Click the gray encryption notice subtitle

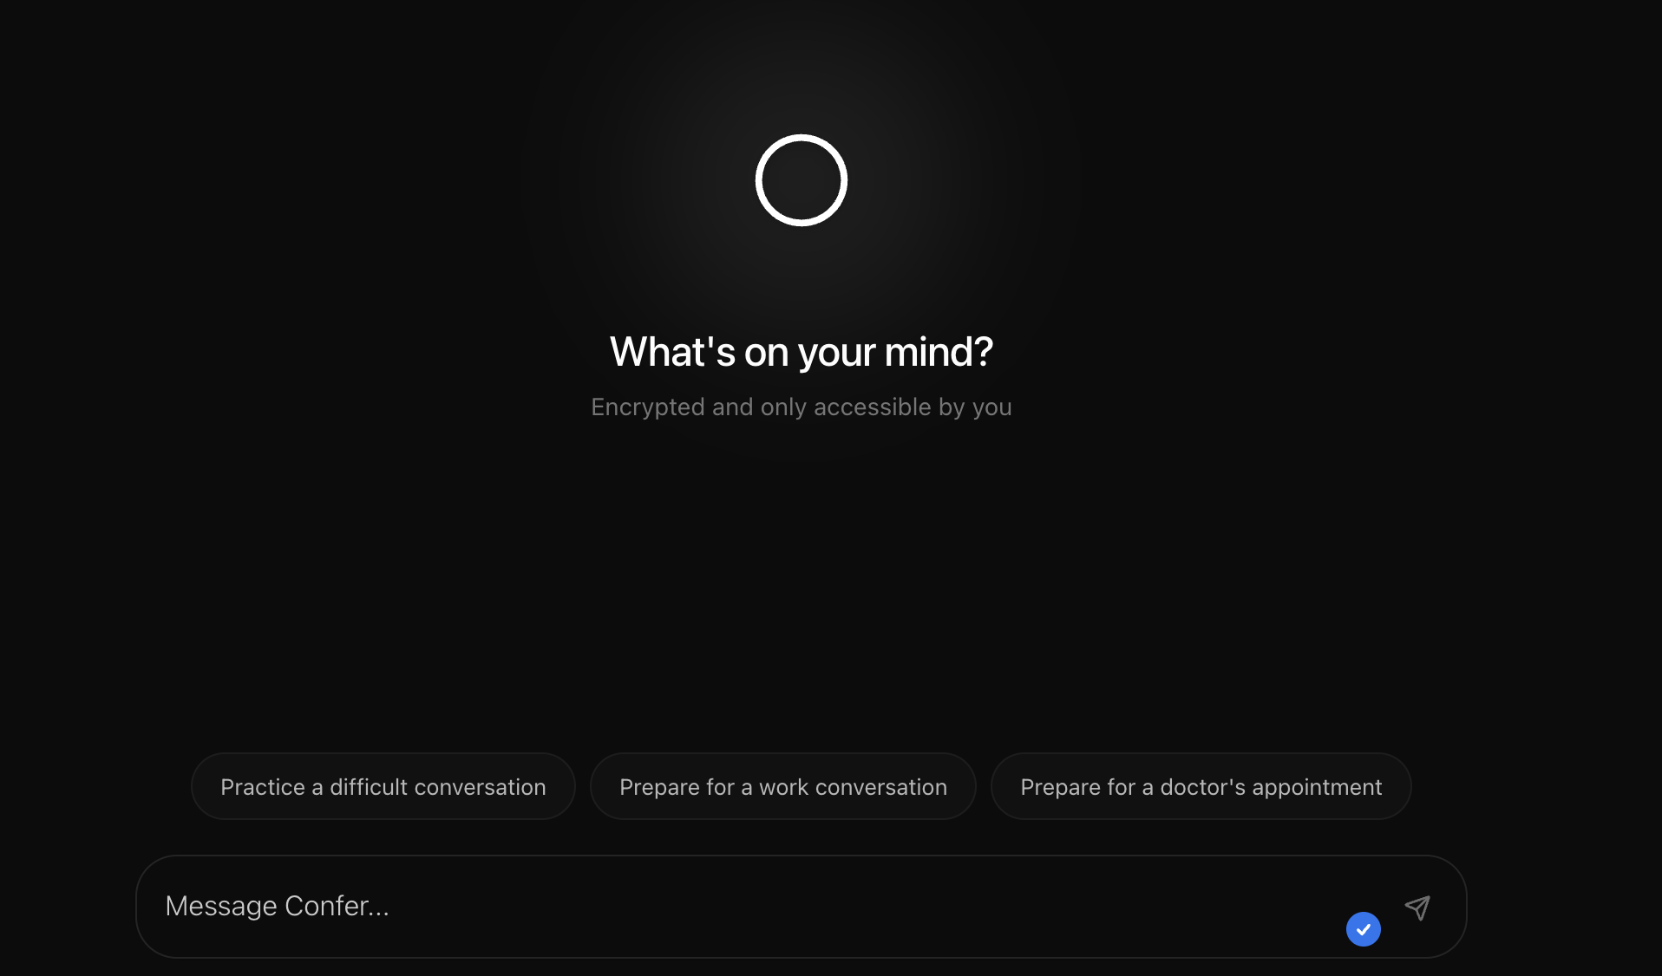pos(801,407)
